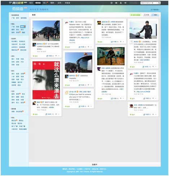Click the repost icon on the sitting man post
The height and width of the screenshot is (176, 169).
(x=112, y=99)
